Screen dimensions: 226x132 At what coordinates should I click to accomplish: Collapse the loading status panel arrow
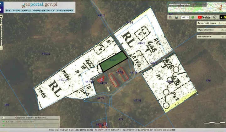[3, 118]
